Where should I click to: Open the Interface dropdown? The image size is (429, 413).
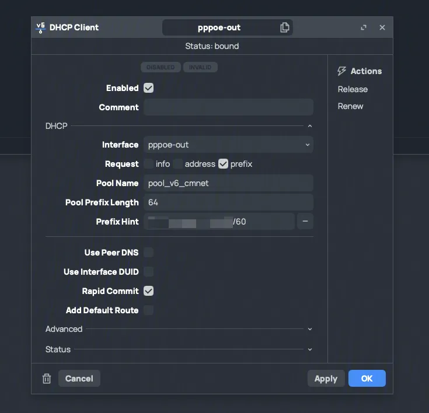coord(228,145)
